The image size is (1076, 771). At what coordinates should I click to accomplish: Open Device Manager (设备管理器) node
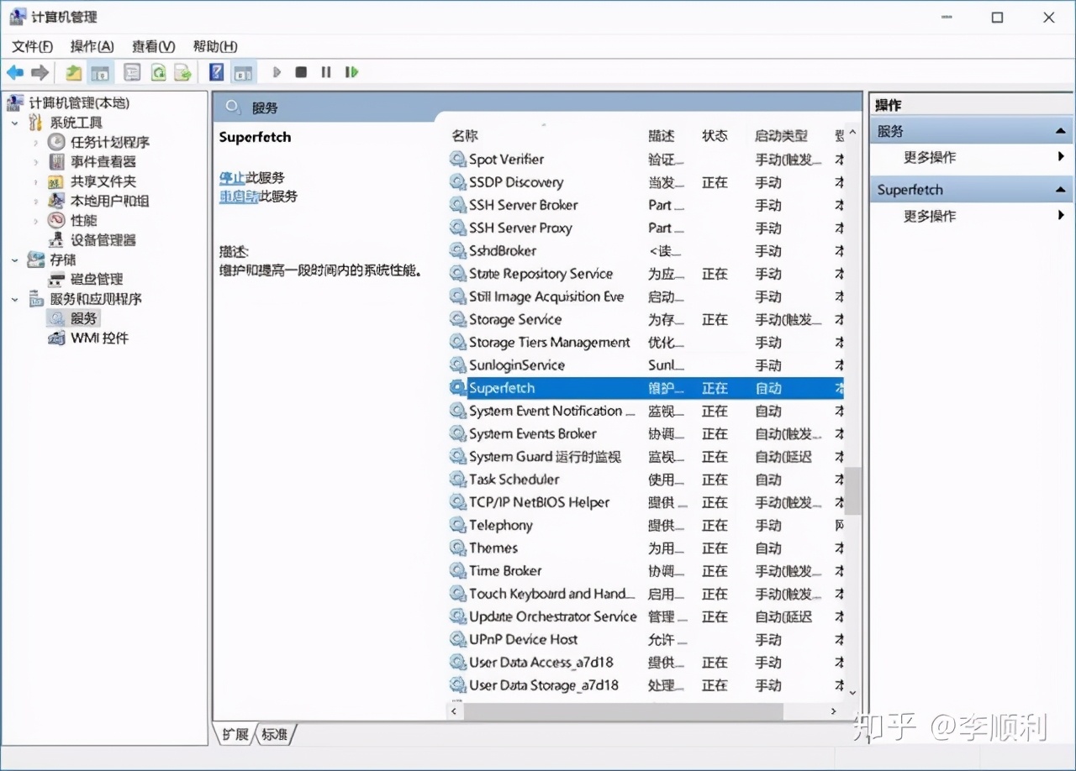click(103, 240)
